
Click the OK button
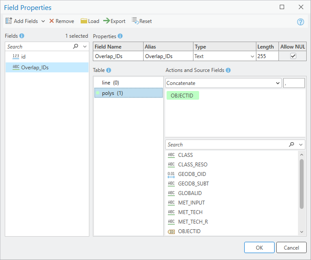[259, 247]
